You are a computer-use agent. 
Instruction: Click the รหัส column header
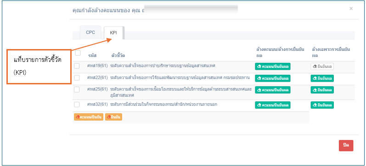pos(92,56)
